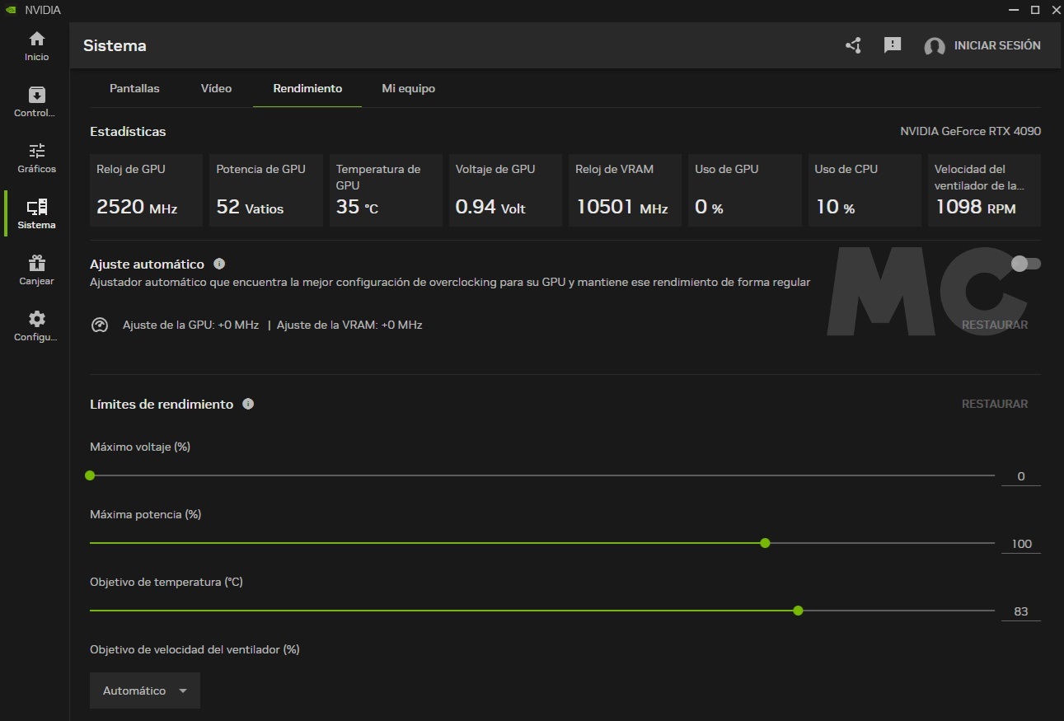Click the Voltaje de GPU 0.94 Volt card
Viewport: 1064px width, 721px height.
tap(505, 190)
